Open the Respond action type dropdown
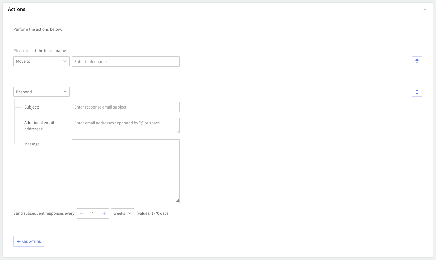This screenshot has width=436, height=260. (41, 92)
